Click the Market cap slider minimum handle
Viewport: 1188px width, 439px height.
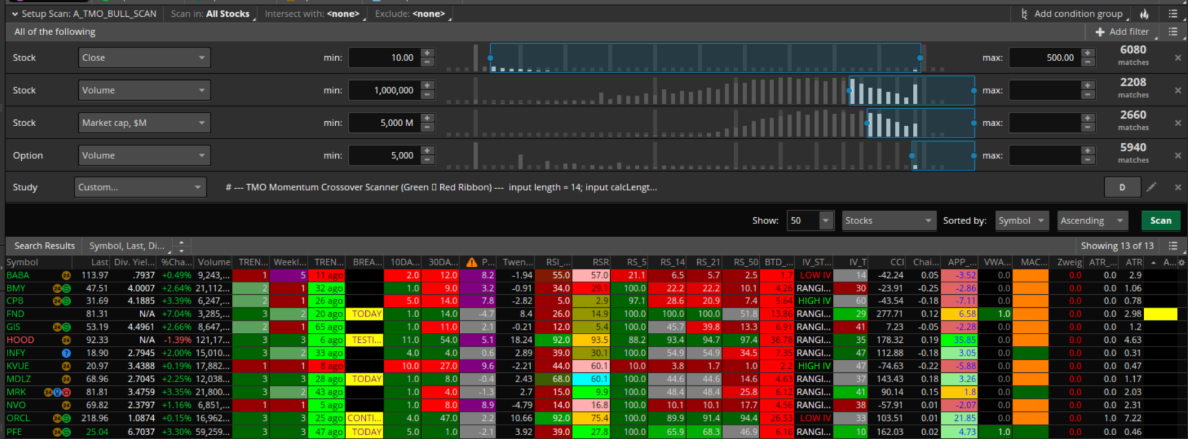pyautogui.click(x=867, y=123)
